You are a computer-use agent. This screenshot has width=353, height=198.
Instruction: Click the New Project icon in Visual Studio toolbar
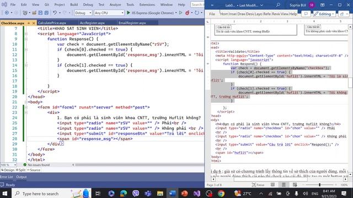tap(25, 13)
